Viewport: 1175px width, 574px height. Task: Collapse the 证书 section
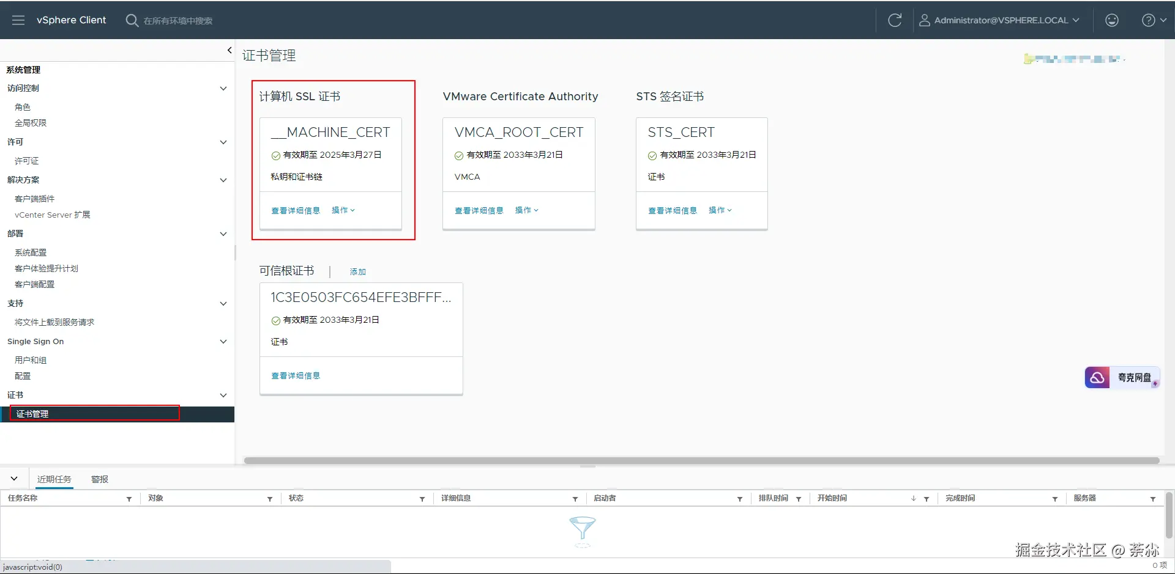pos(223,395)
